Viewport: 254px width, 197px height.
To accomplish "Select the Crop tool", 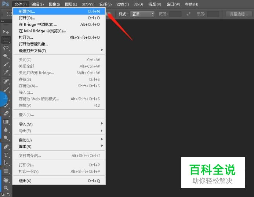I will (6, 64).
